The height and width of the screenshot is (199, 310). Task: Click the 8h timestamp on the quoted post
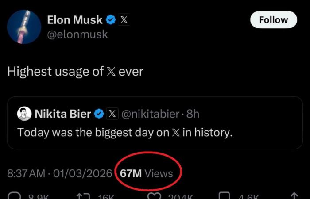tap(193, 114)
